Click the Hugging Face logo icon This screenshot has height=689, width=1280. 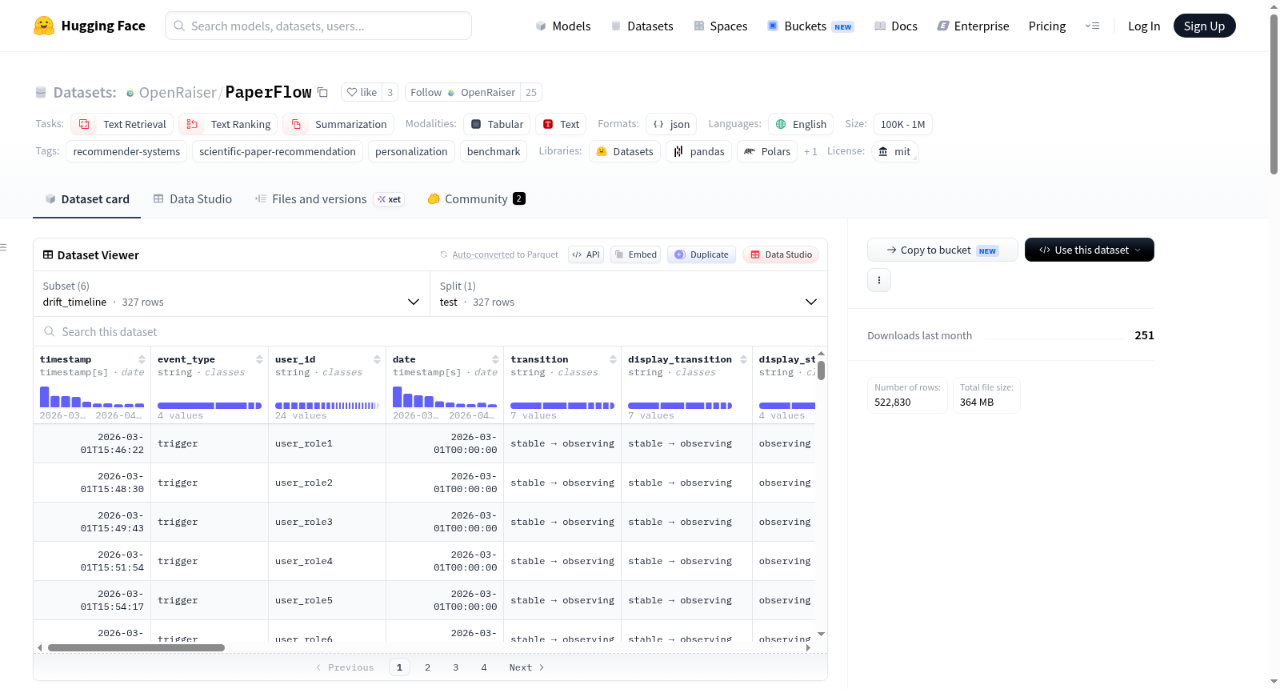[x=44, y=26]
